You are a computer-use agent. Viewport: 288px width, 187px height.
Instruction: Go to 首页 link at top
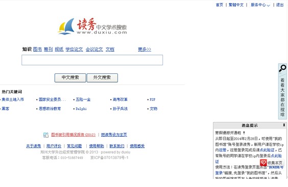tap(219, 5)
